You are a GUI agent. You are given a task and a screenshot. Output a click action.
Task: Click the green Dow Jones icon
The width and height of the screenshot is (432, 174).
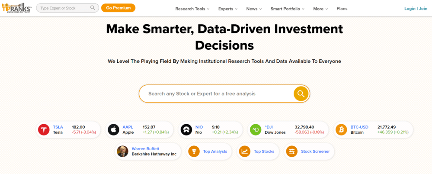(x=255, y=129)
